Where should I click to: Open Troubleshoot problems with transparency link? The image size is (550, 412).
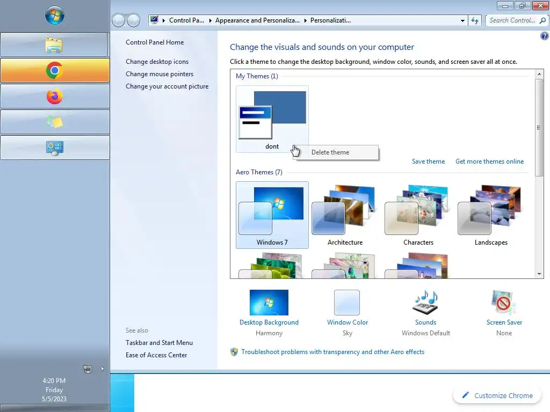point(332,352)
